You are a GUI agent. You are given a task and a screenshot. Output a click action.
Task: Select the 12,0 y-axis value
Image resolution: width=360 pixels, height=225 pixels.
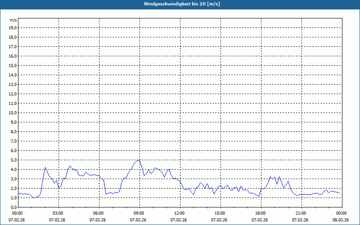click(x=13, y=94)
